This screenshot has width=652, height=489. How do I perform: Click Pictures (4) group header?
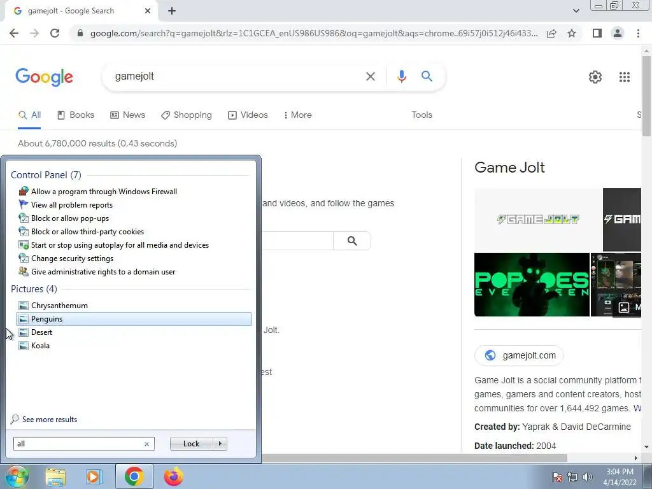click(34, 289)
